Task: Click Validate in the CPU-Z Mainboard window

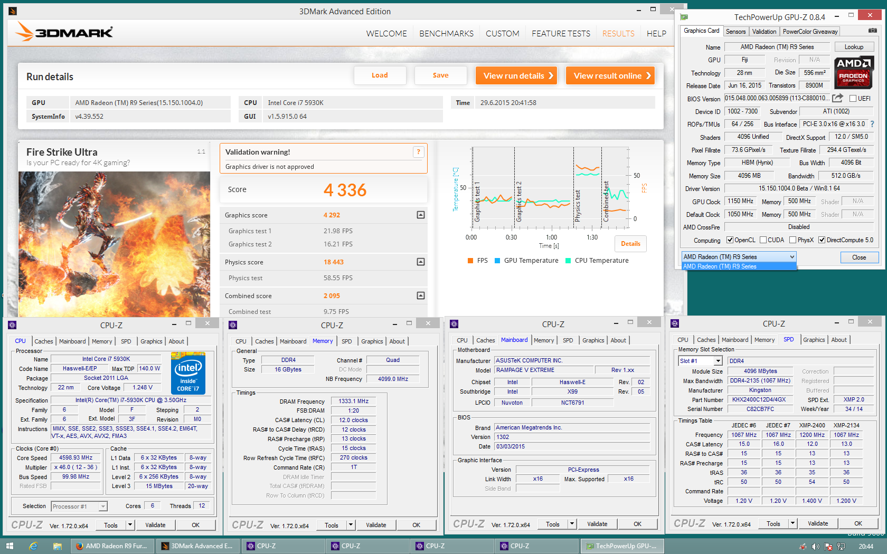Action: click(597, 524)
